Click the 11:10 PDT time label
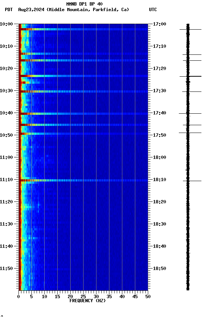 pyautogui.click(x=6, y=180)
